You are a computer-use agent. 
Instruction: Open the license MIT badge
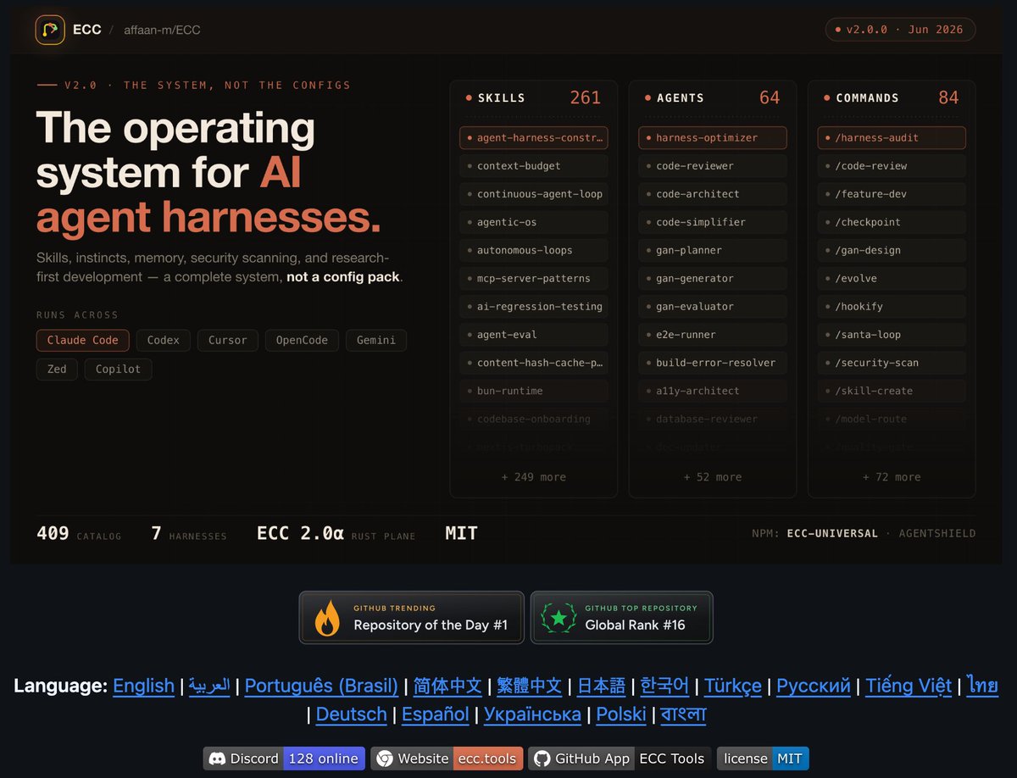pos(763,759)
